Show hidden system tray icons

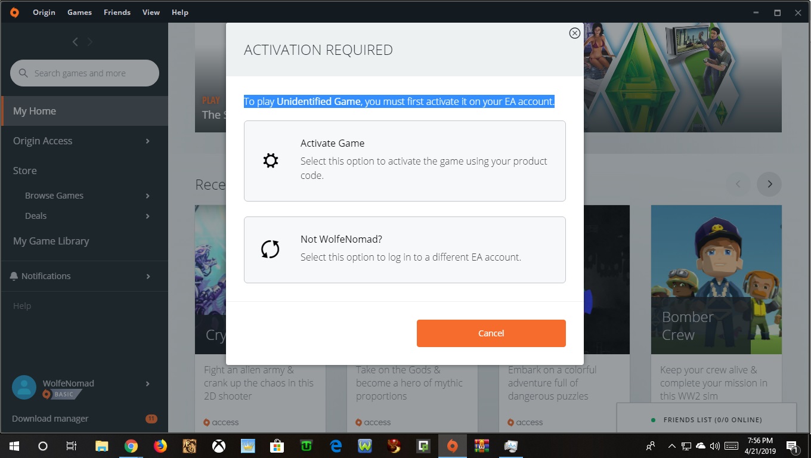672,446
